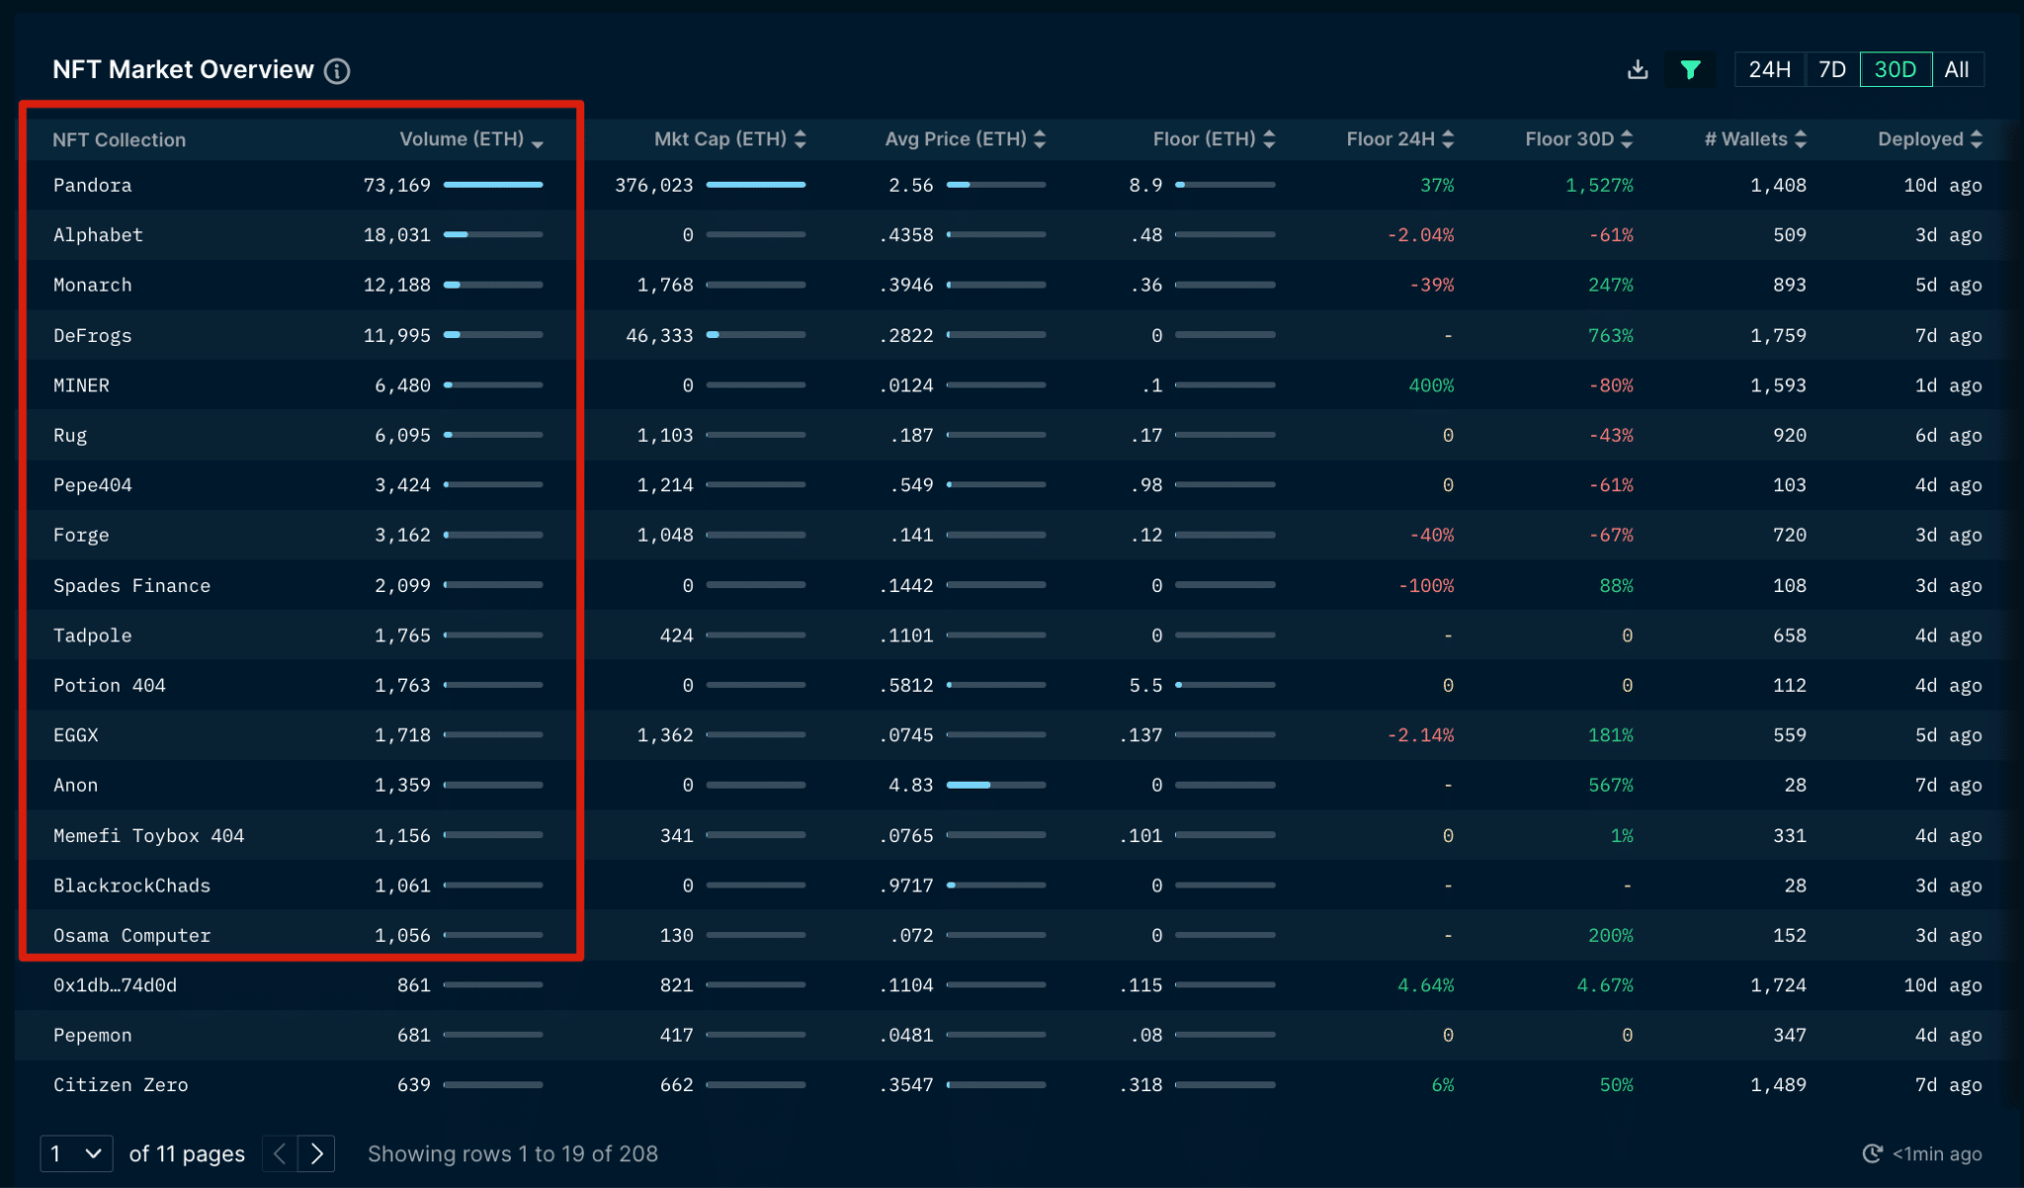Sort by Mkt Cap (ETH) arrows
Viewport: 2024px width, 1188px height.
(801, 139)
